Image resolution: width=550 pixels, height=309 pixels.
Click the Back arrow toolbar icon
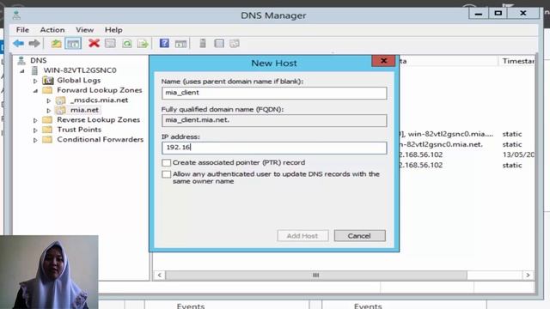click(18, 44)
